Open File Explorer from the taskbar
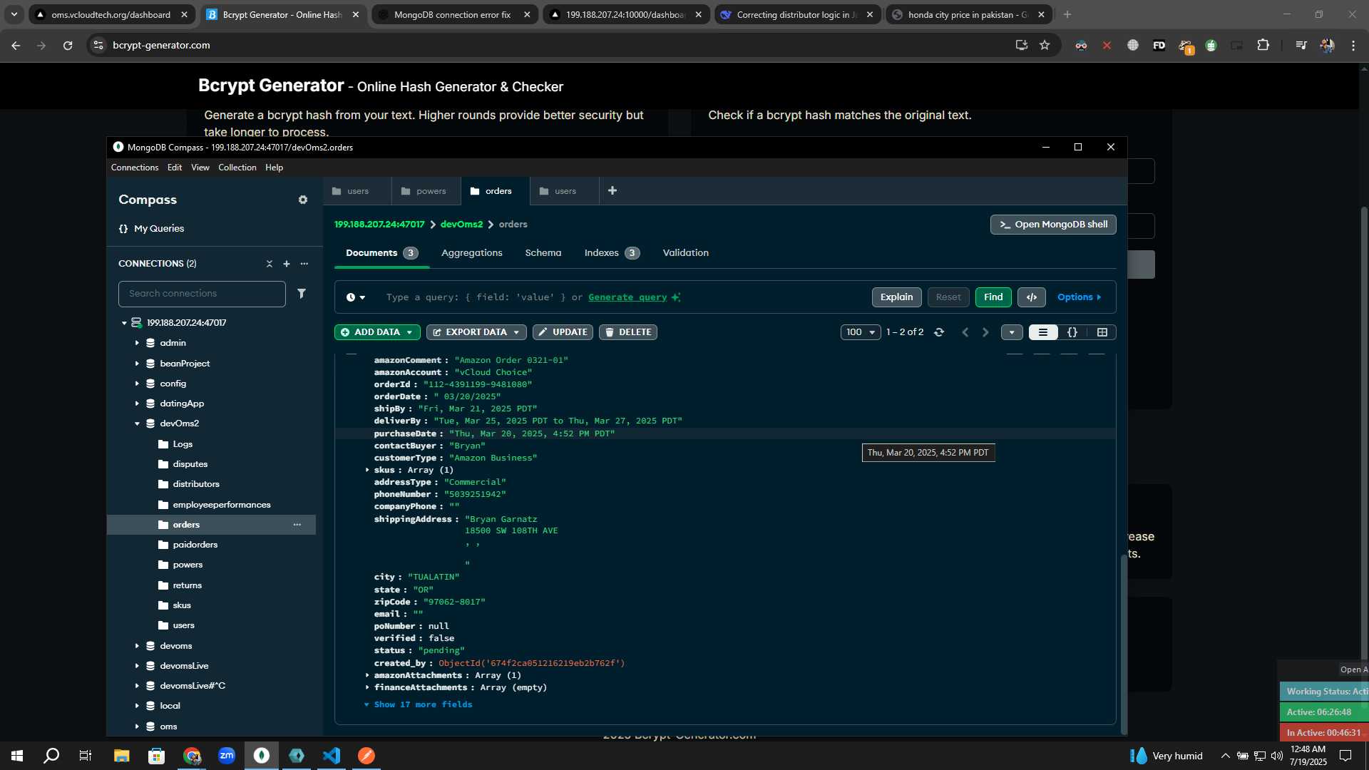This screenshot has height=770, width=1369. point(121,756)
